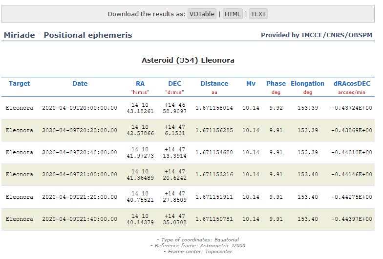Click the DEC column header
383x259 pixels.
[174, 84]
